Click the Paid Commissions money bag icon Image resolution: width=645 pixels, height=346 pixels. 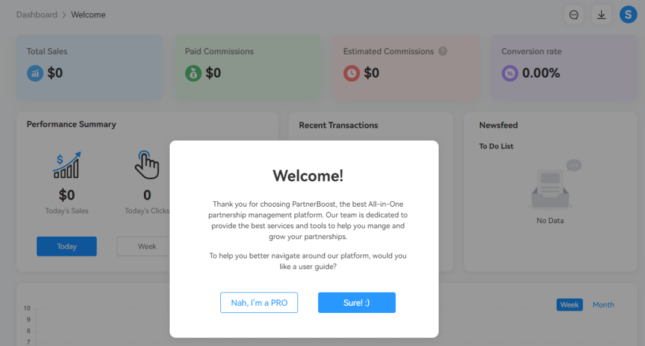point(193,73)
